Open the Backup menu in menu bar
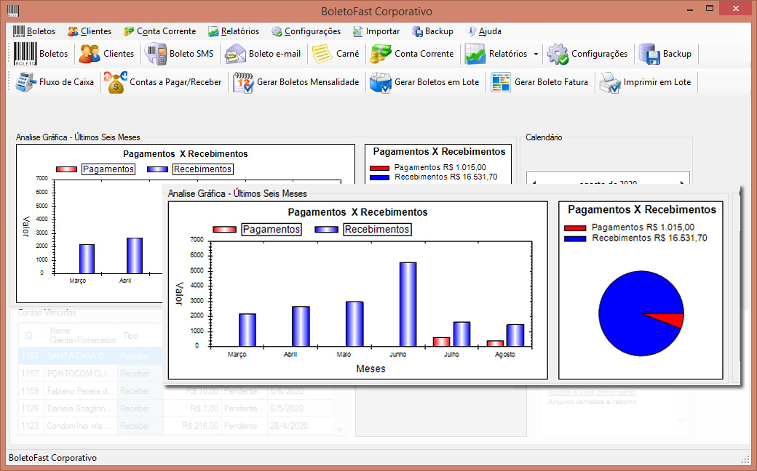Image resolution: width=757 pixels, height=471 pixels. pos(432,31)
